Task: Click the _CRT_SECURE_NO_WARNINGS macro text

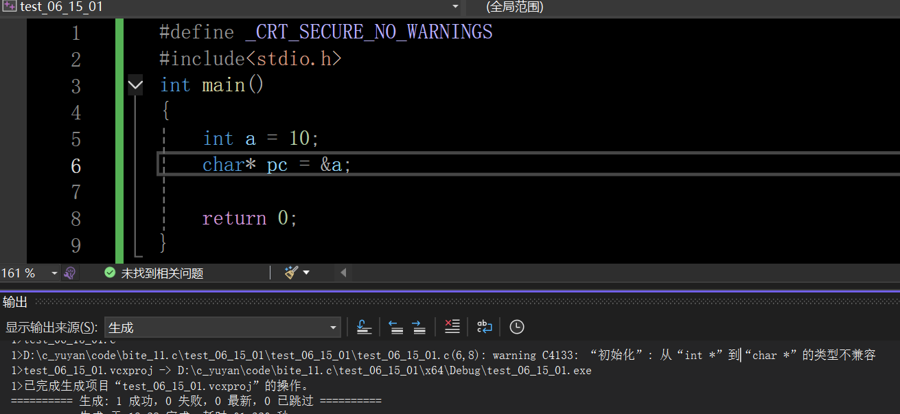Action: 369,32
